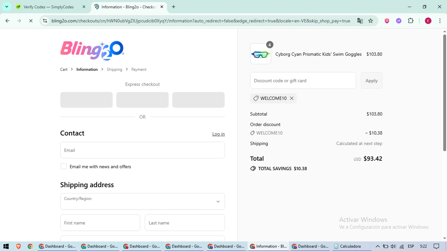Open Brave browser from taskbar
Viewport: 447px width, 251px height.
(x=18, y=246)
